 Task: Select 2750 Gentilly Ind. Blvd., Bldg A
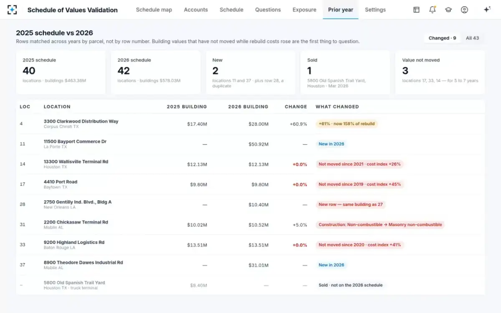250,204
